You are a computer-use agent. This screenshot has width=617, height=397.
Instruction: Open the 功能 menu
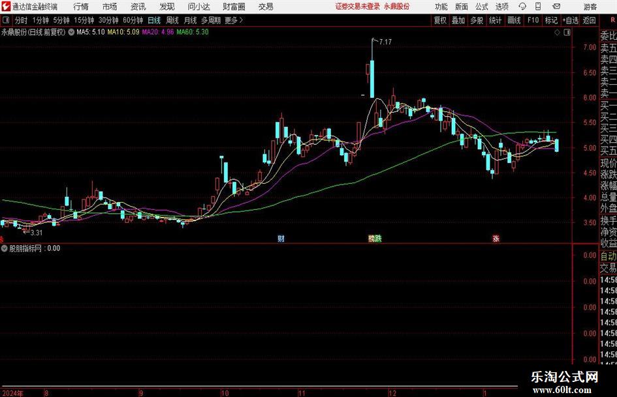(441, 7)
